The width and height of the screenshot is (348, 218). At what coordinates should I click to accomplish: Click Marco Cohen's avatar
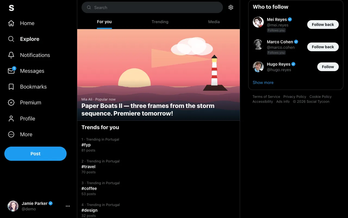(258, 44)
